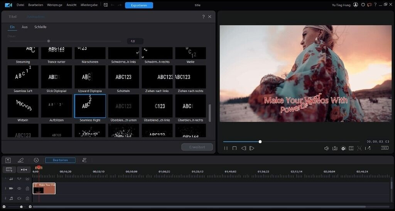Hide video track 2 with eye icon
Viewport: 395px width, 211px height.
click(19, 189)
